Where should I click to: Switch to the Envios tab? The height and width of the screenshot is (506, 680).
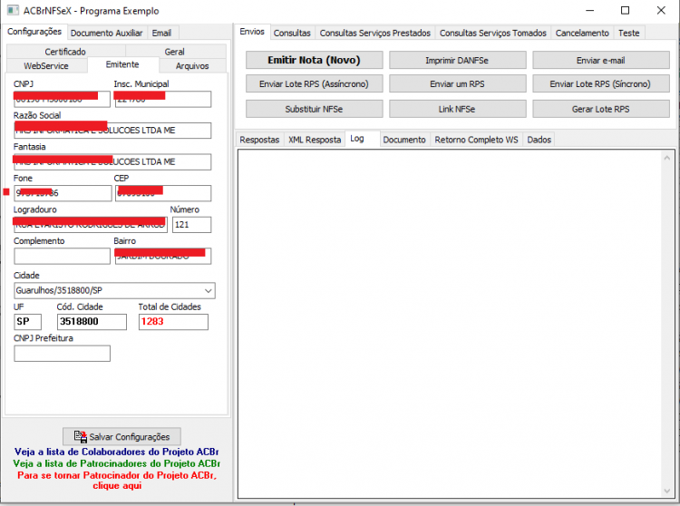point(252,32)
